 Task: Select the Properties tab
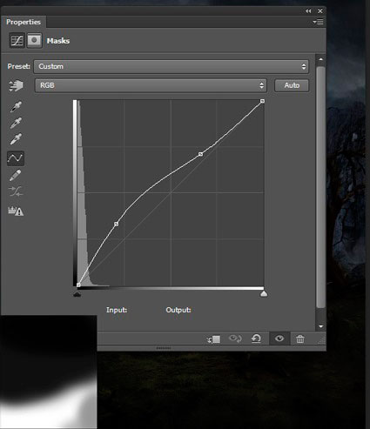click(24, 22)
